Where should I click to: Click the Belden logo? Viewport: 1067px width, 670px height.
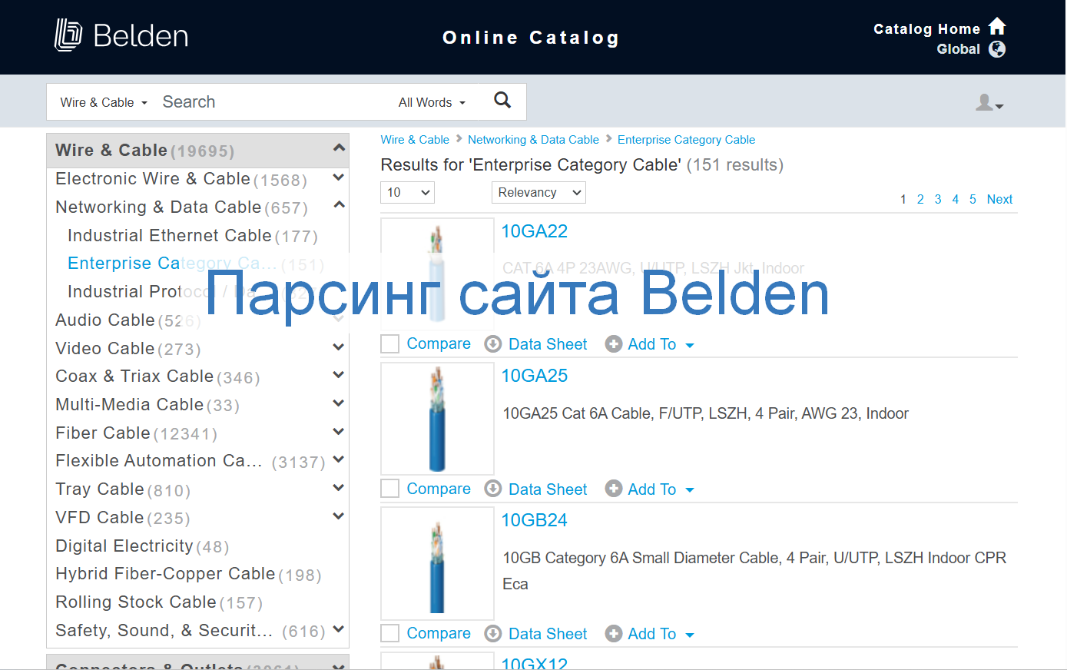coord(121,35)
